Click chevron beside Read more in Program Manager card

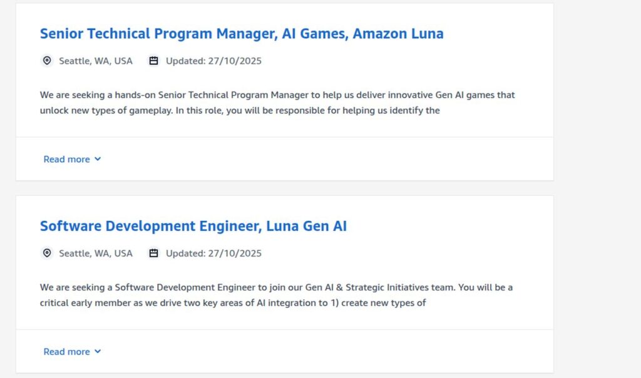(x=98, y=159)
